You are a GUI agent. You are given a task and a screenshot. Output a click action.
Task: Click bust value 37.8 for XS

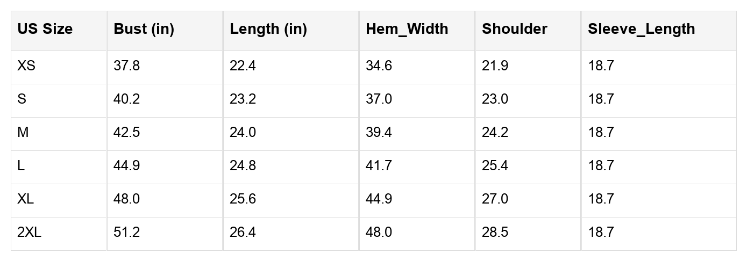click(x=126, y=66)
